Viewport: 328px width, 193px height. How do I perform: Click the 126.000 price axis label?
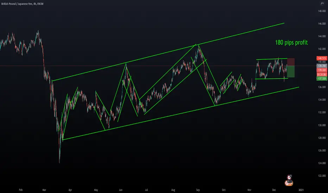pyautogui.click(x=322, y=151)
